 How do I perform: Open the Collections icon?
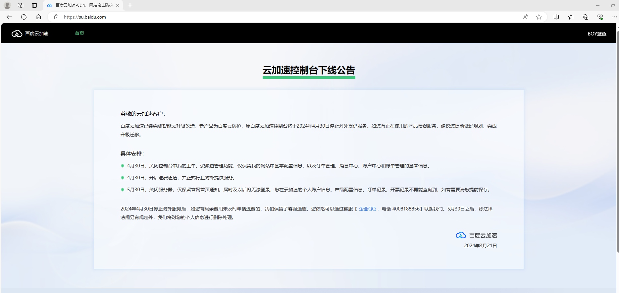coord(586,17)
